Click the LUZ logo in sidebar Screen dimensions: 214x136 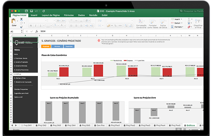(20, 42)
